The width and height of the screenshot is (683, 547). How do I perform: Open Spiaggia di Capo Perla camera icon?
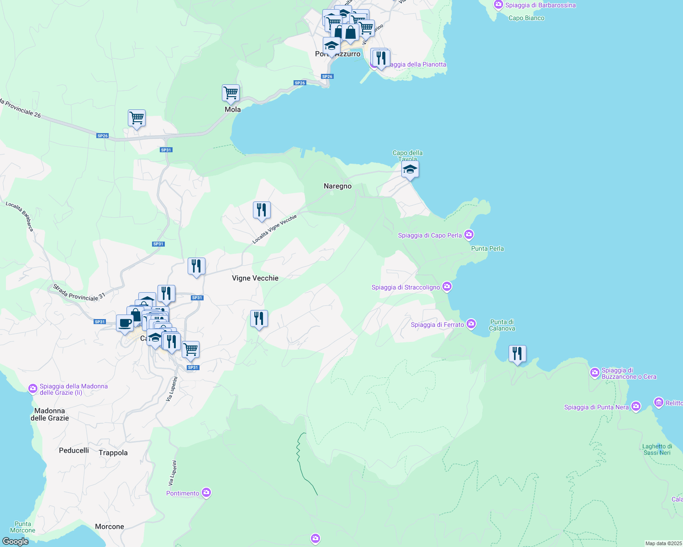469,235
